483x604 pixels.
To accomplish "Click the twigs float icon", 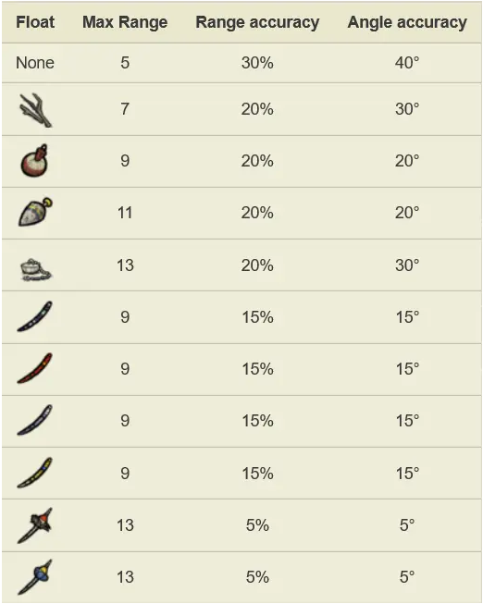I will [x=35, y=110].
